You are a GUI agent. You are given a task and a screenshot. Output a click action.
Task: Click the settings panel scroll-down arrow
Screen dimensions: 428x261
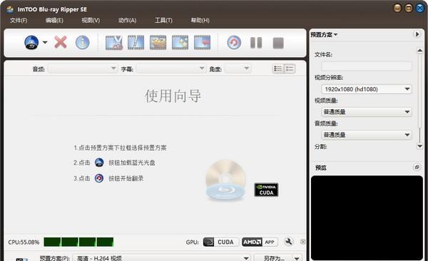pyautogui.click(x=420, y=146)
